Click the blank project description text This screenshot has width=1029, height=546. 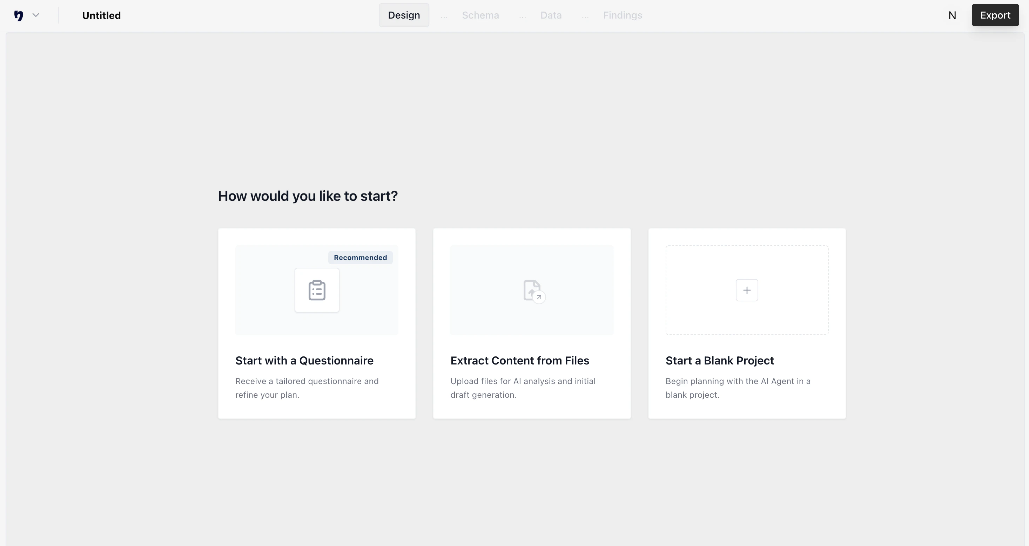coord(738,388)
